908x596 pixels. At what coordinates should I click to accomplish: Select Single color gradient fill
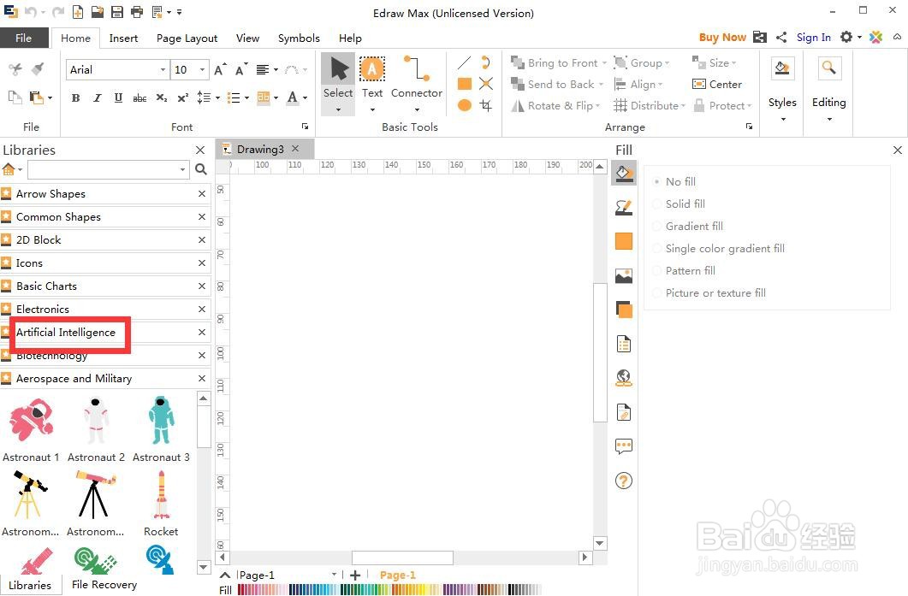719,248
